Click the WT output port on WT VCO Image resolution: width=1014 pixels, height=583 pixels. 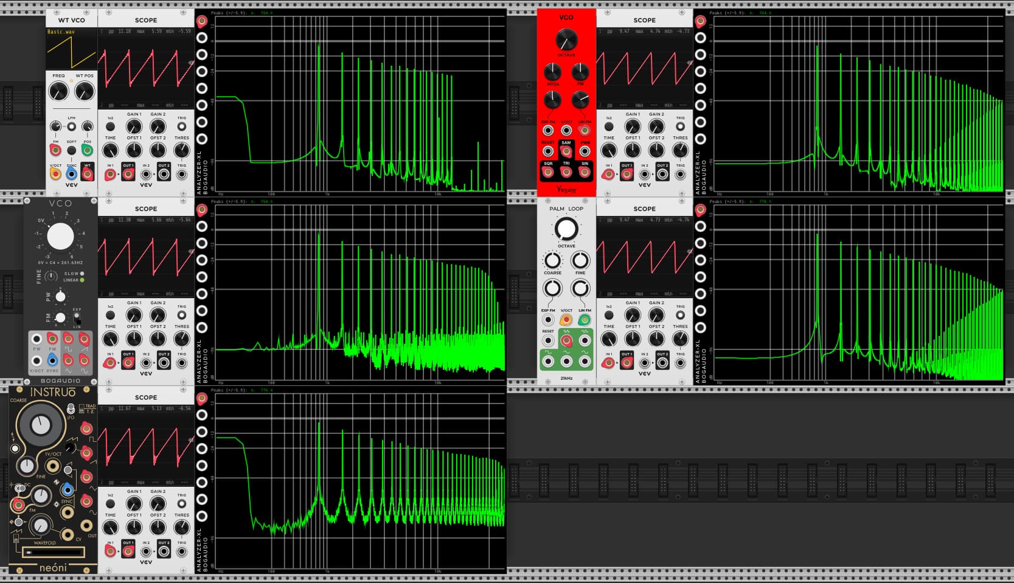click(88, 175)
